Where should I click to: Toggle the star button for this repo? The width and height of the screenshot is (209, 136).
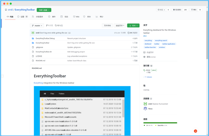177,10
